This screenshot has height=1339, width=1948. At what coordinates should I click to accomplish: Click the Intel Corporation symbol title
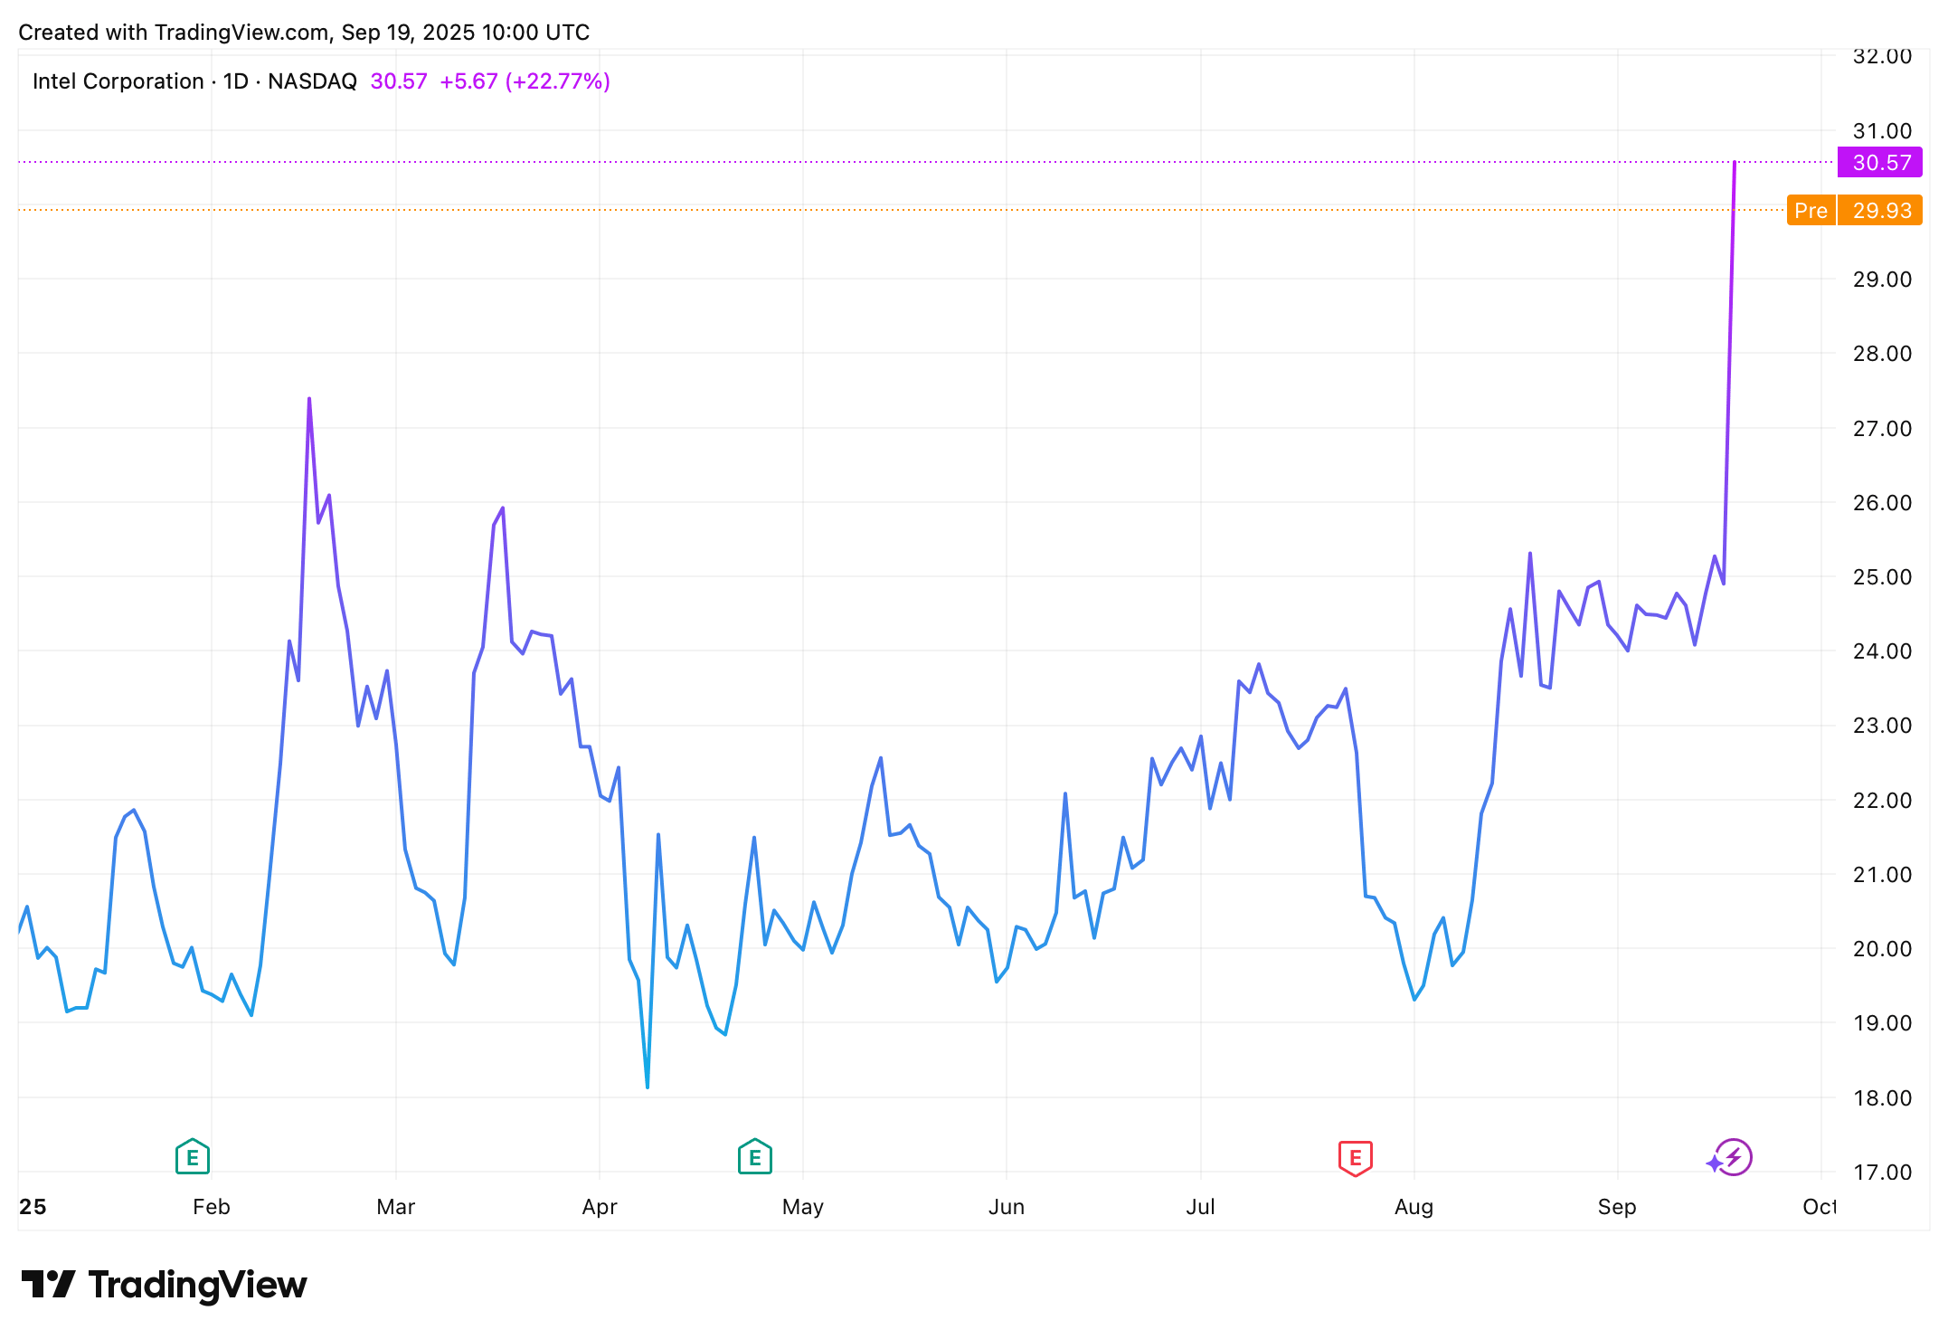pos(118,81)
